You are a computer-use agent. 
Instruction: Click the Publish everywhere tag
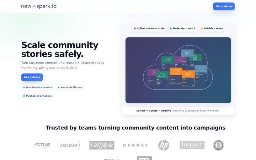tap(38, 96)
